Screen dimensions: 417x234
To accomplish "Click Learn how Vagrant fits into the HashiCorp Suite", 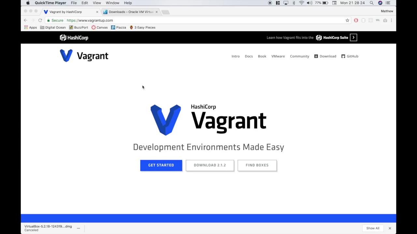I will [312, 38].
